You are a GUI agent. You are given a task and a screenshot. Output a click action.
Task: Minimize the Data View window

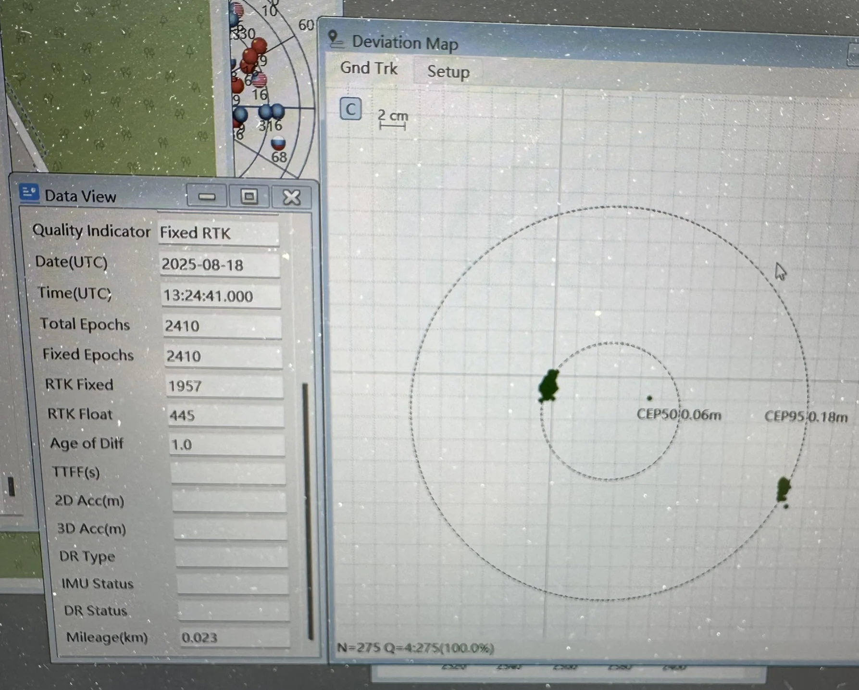[207, 197]
